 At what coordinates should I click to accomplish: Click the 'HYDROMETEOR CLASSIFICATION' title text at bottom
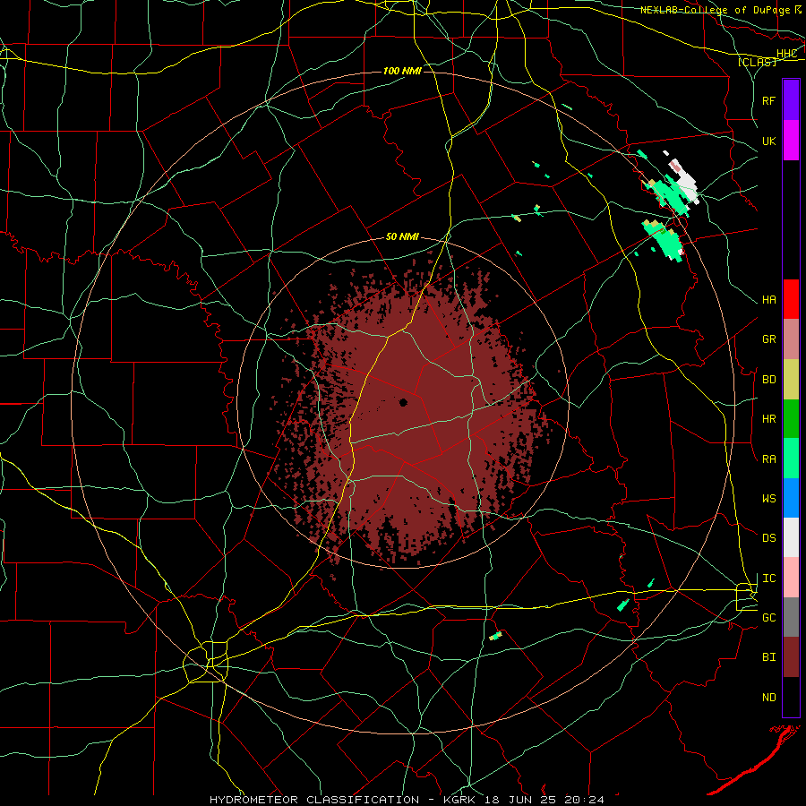click(314, 800)
